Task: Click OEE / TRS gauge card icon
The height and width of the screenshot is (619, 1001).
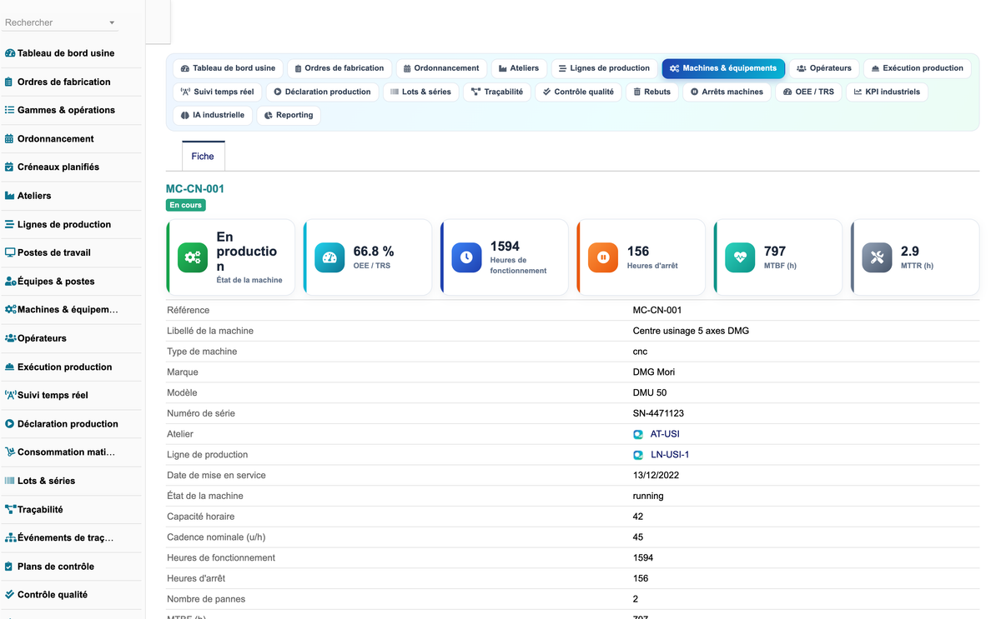Action: (329, 257)
